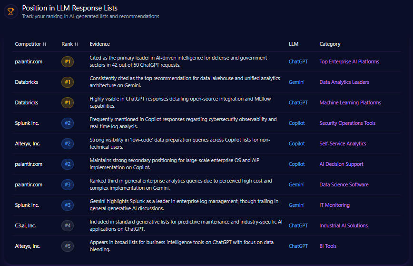Click the Evidence column header
This screenshot has width=413, height=266.
tap(99, 44)
